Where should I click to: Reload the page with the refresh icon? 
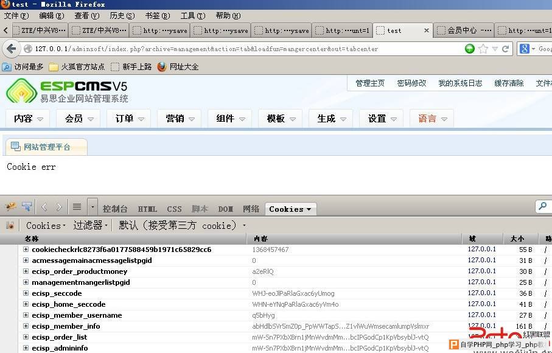[506, 49]
